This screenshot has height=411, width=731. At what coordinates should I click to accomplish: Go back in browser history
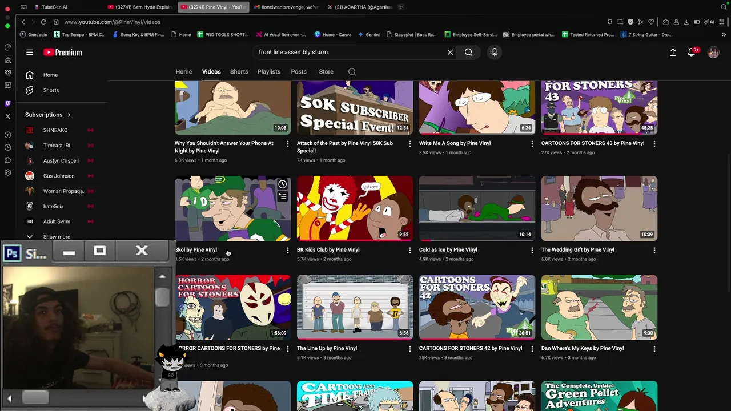(23, 22)
